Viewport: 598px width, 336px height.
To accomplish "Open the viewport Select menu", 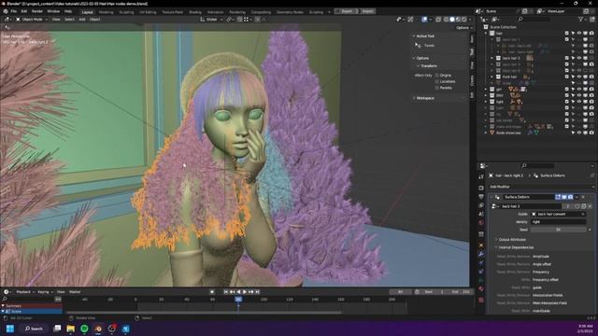I will (69, 20).
